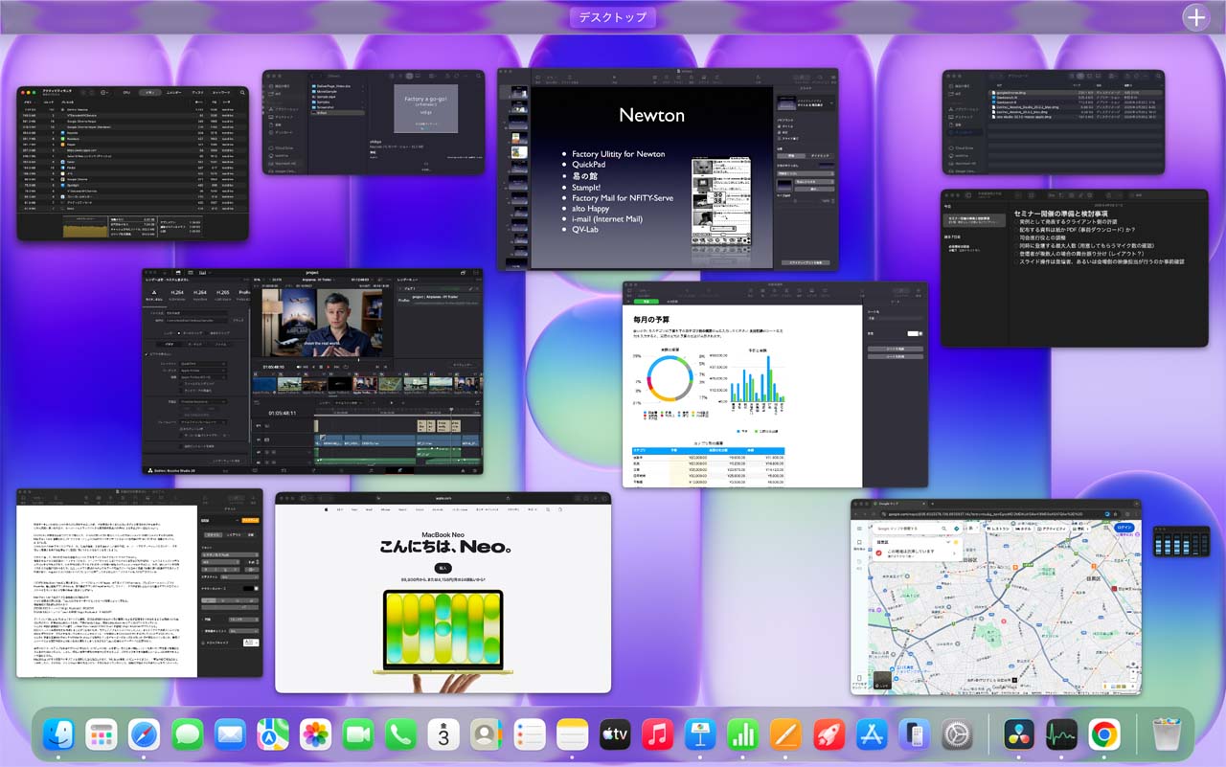
Task: Open DaVinci Resolve from the Dock
Action: (x=1019, y=735)
